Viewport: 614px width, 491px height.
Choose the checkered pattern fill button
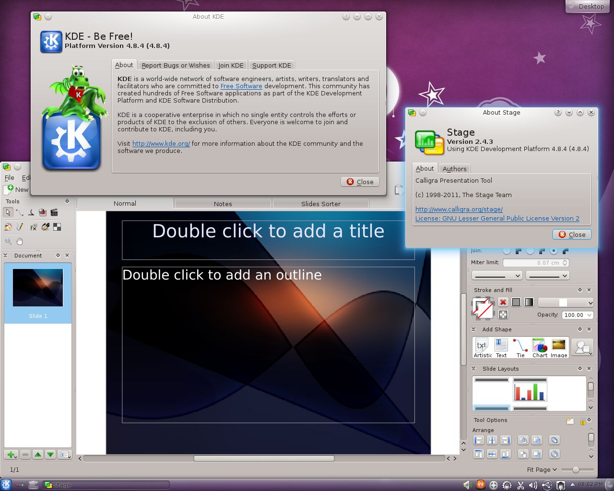pyautogui.click(x=503, y=315)
